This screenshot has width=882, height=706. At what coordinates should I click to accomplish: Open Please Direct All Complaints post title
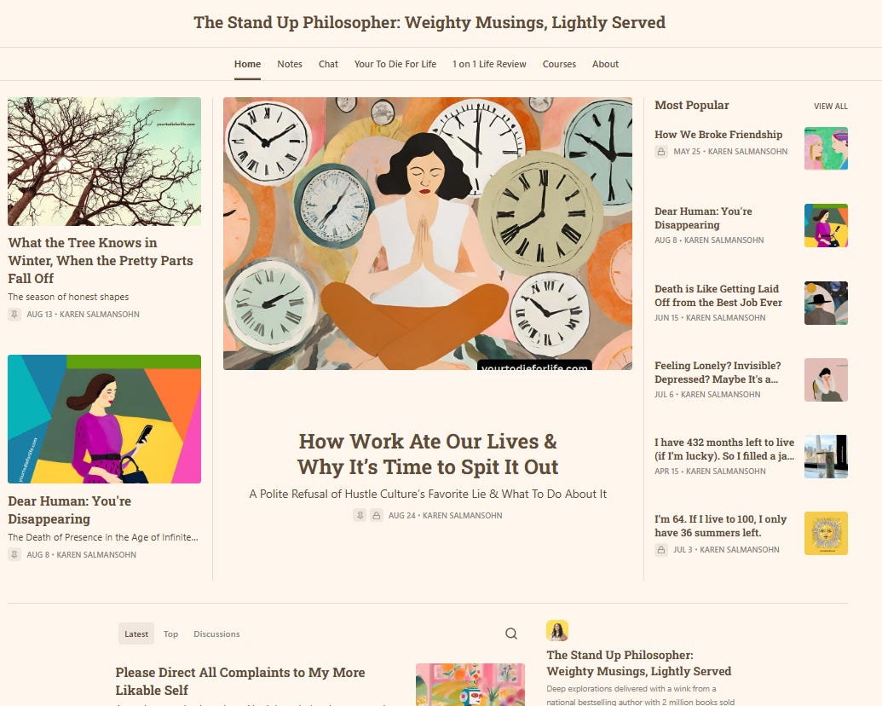point(240,681)
